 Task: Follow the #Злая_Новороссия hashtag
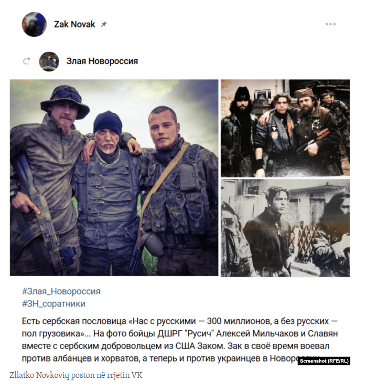61,291
